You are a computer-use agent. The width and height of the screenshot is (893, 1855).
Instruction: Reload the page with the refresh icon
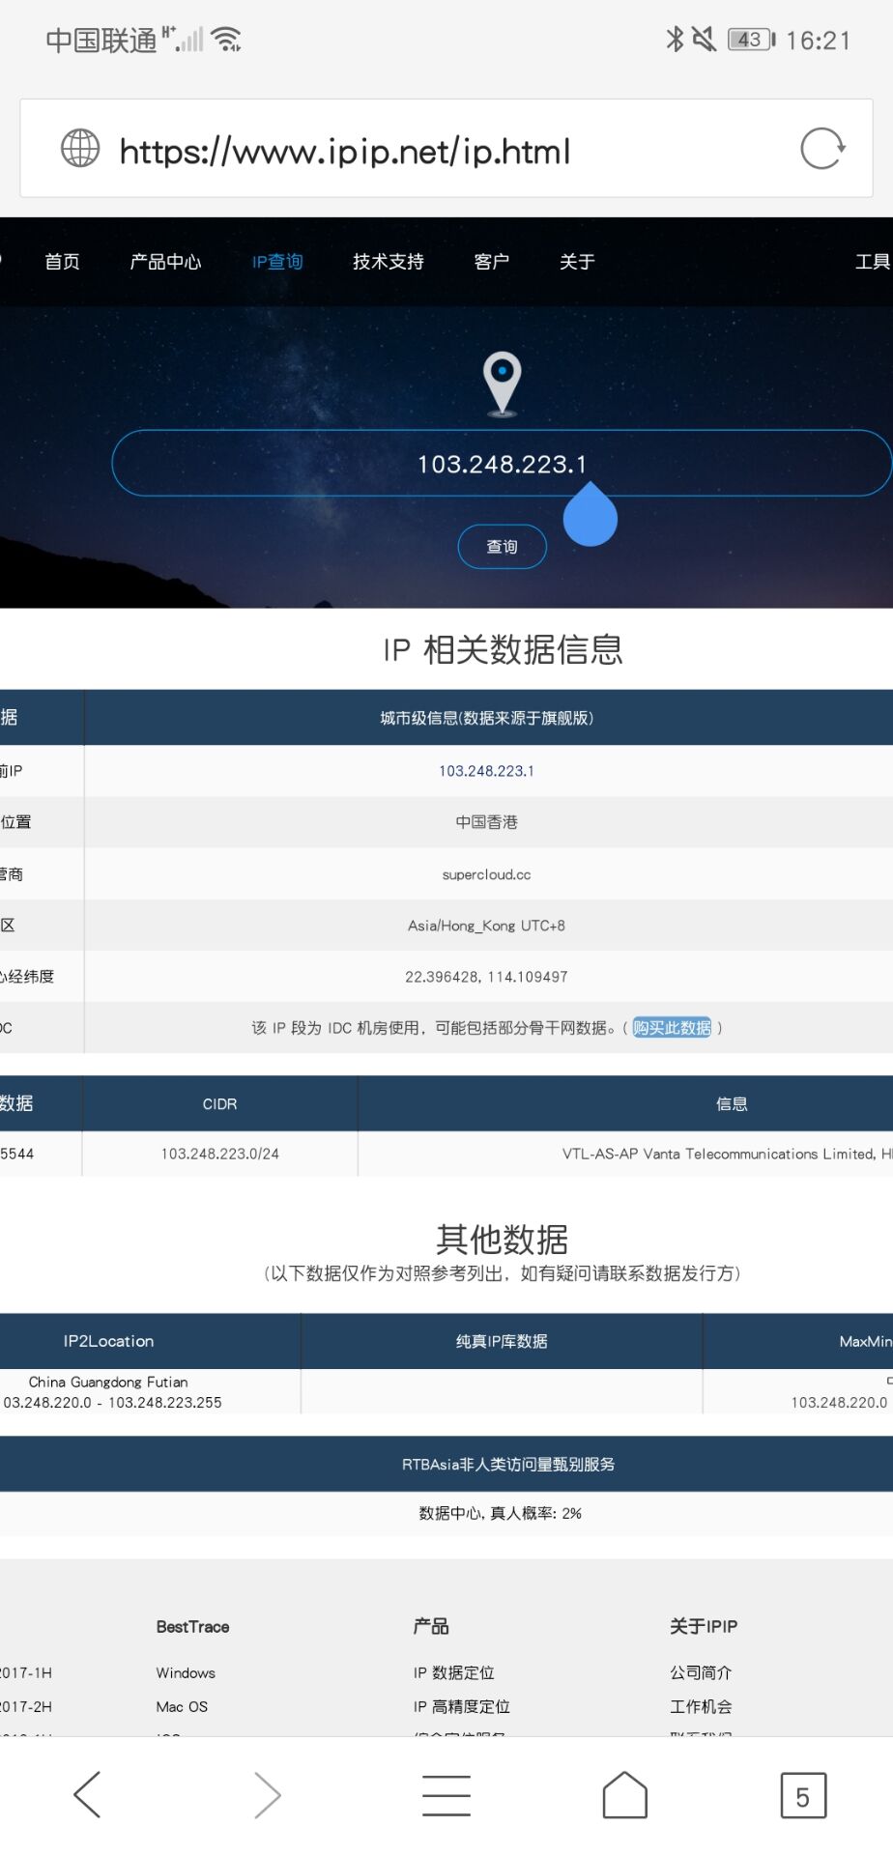[822, 148]
